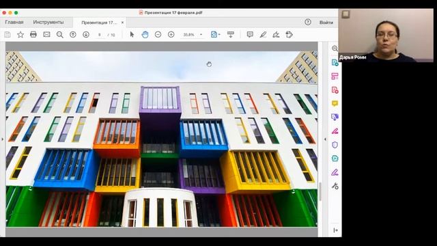Open the sign document tool icon

pos(276,35)
